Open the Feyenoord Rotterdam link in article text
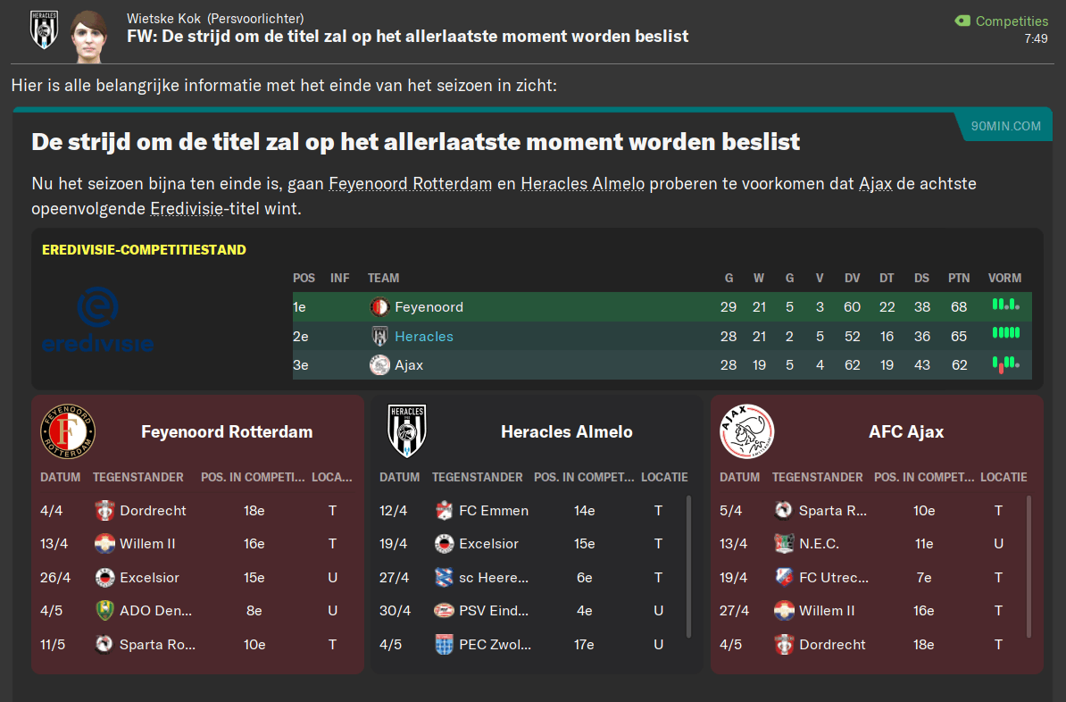This screenshot has width=1066, height=702. tap(411, 185)
